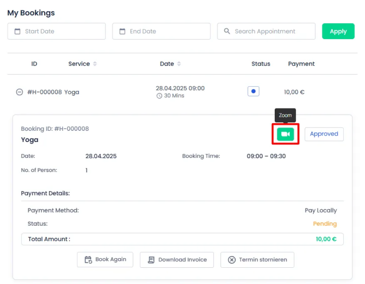This screenshot has height=284, width=365.
Task: Collapse booking #H-000008 row with minus icon
Action: (19, 92)
